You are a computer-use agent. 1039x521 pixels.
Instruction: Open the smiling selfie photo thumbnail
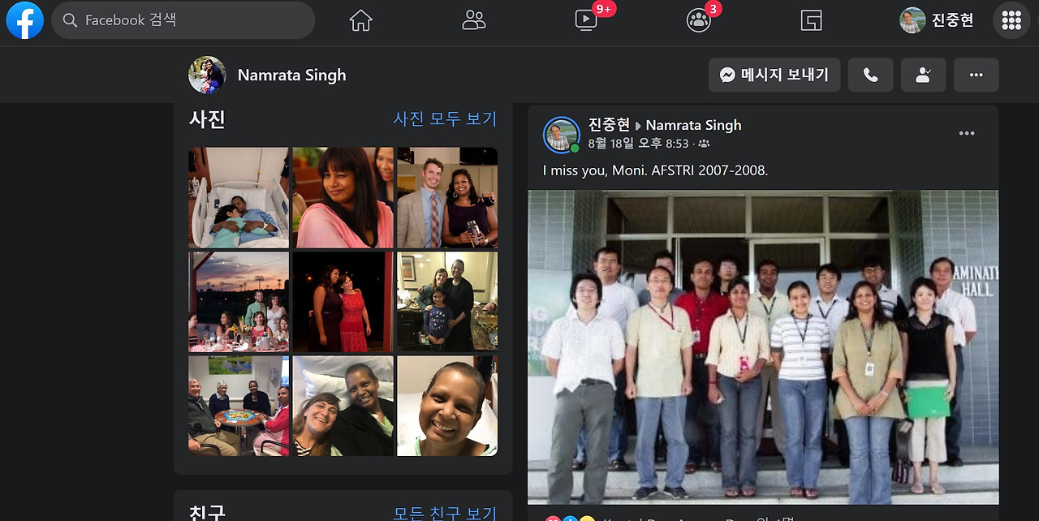[447, 406]
